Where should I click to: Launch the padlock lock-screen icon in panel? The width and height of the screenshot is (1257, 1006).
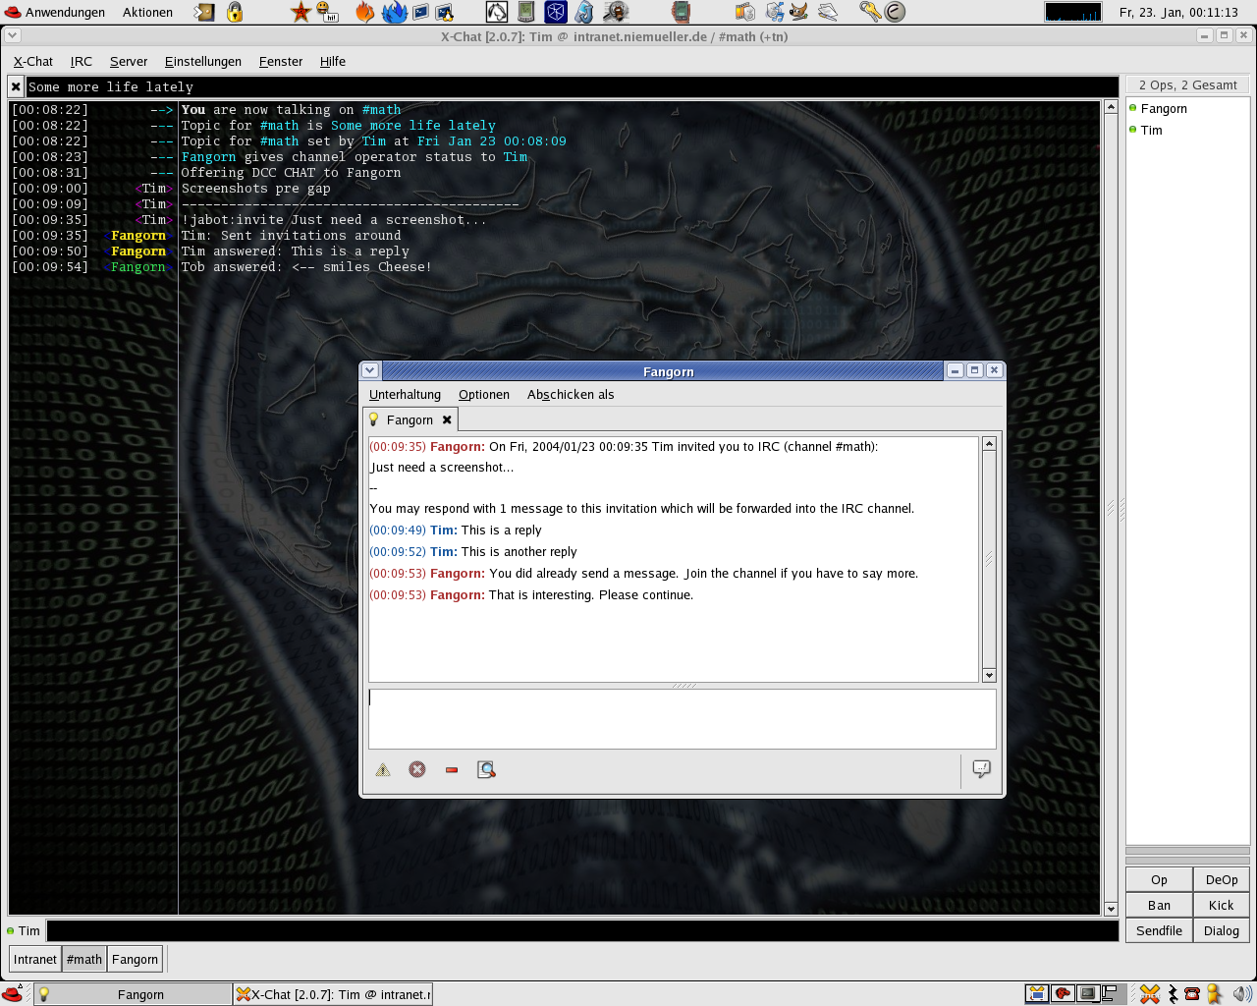[x=235, y=12]
